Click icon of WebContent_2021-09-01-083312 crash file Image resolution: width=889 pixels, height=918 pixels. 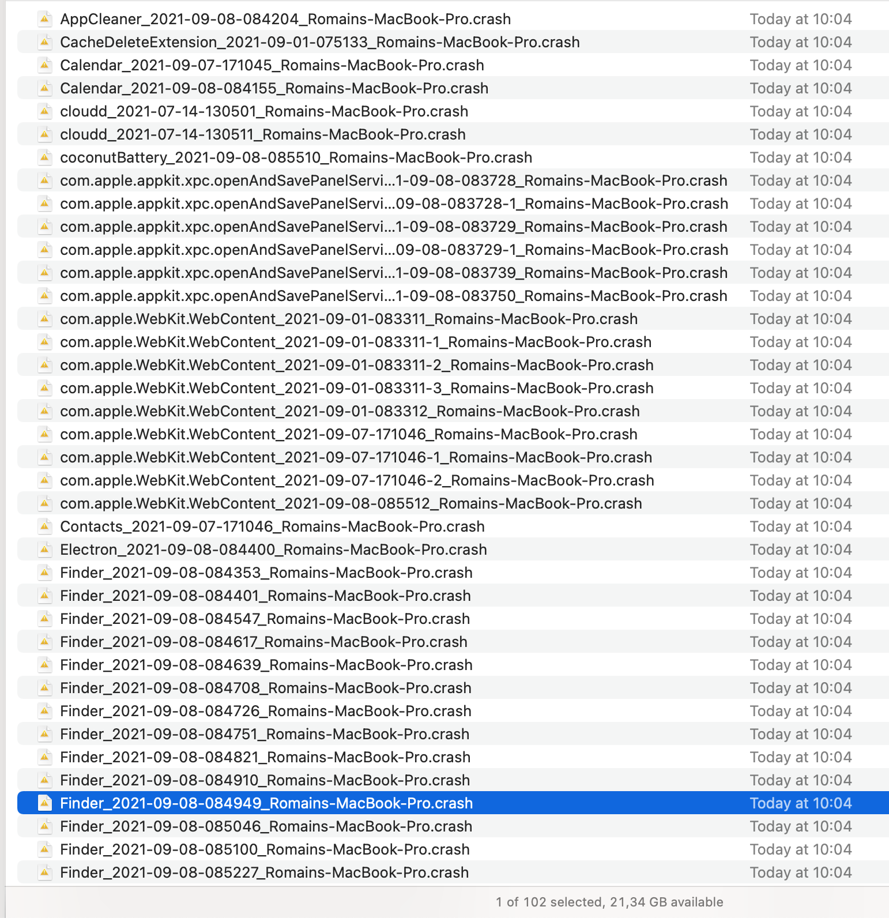click(x=44, y=411)
